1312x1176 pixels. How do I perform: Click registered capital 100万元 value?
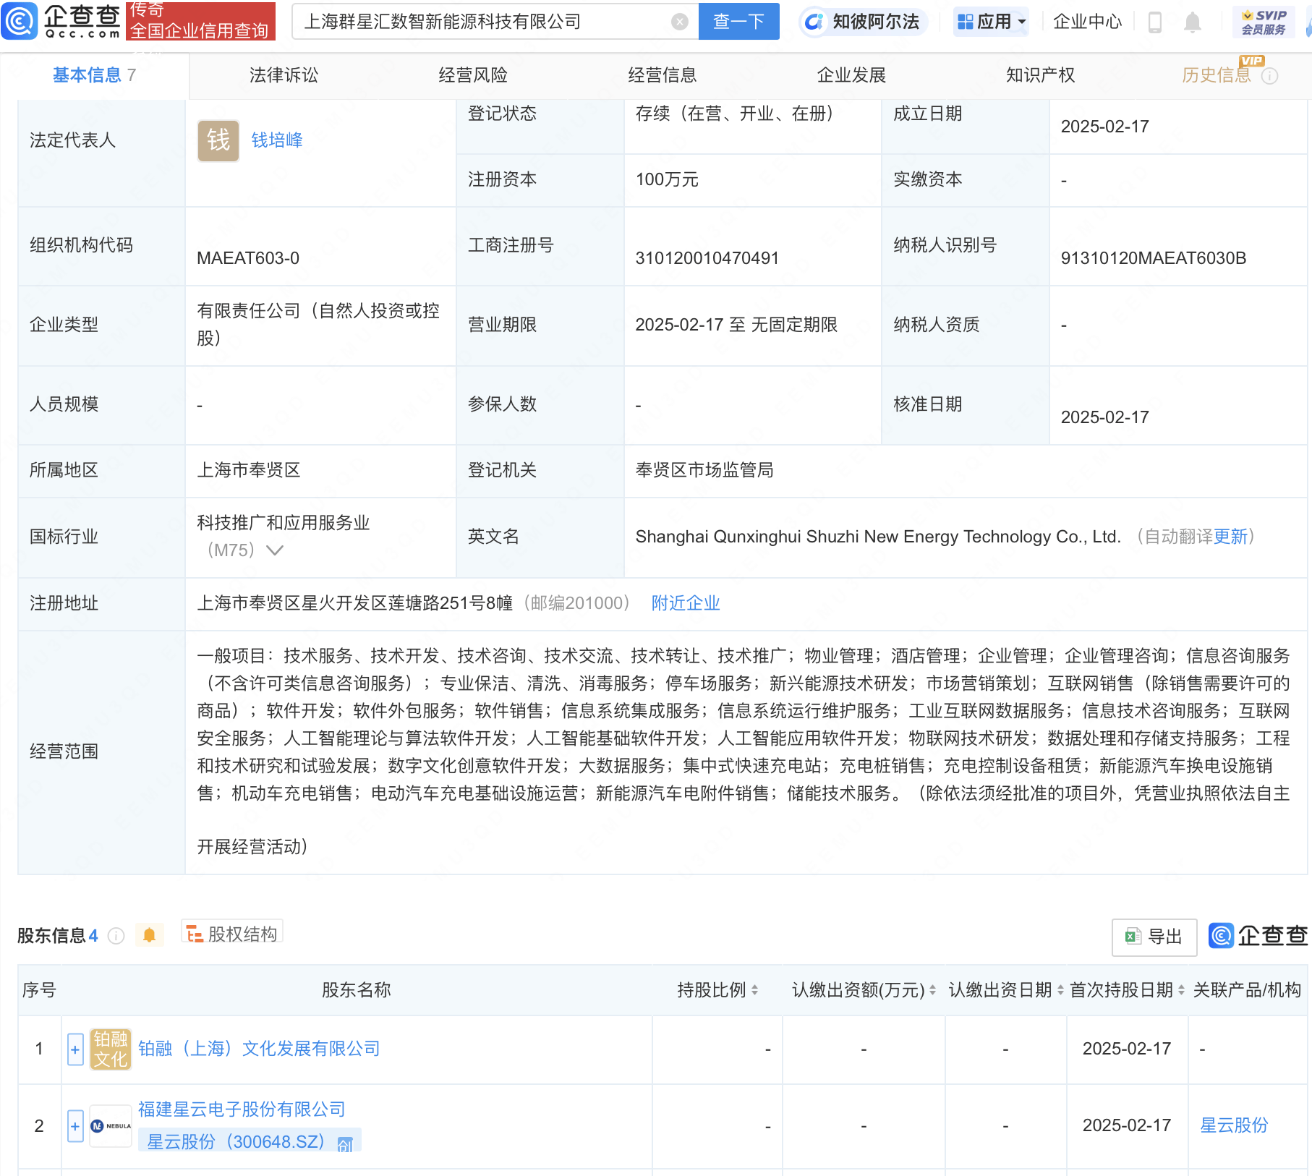(667, 179)
